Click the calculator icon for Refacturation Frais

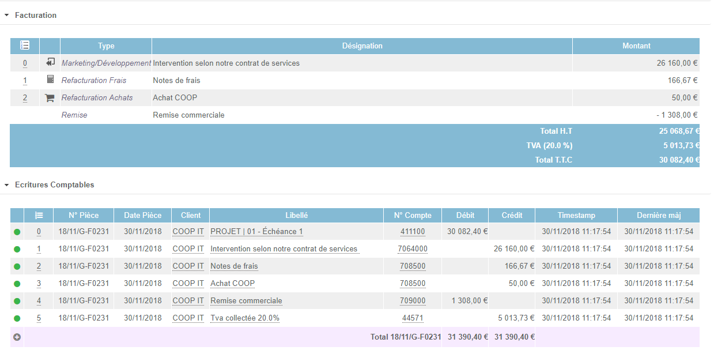tap(50, 80)
